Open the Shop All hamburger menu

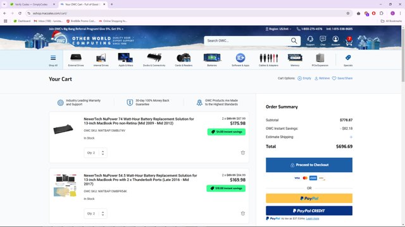pyautogui.click(x=53, y=60)
